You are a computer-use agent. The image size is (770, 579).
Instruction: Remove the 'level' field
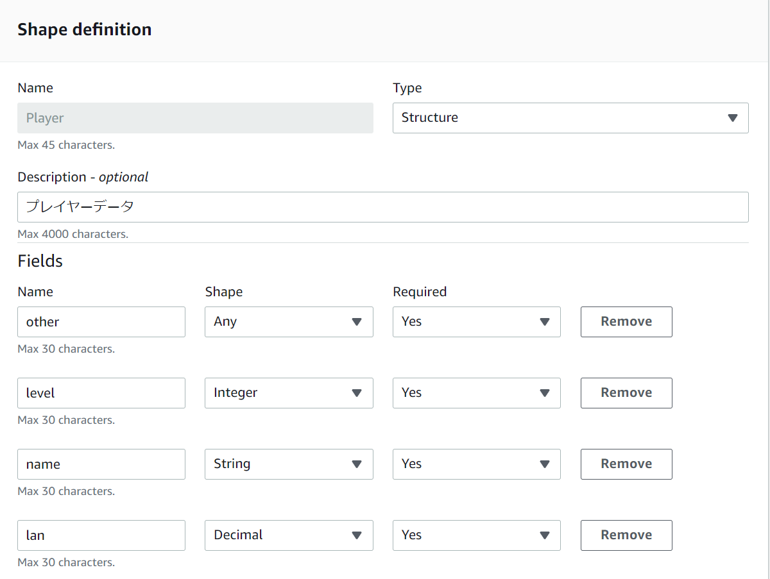pos(626,393)
